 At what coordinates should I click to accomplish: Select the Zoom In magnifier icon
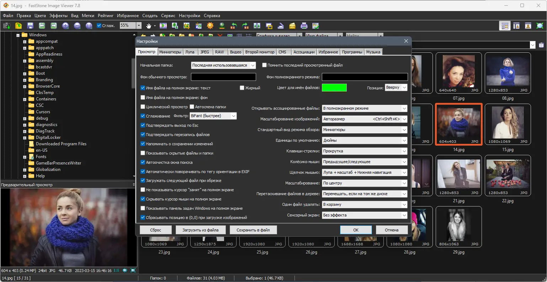click(x=66, y=25)
